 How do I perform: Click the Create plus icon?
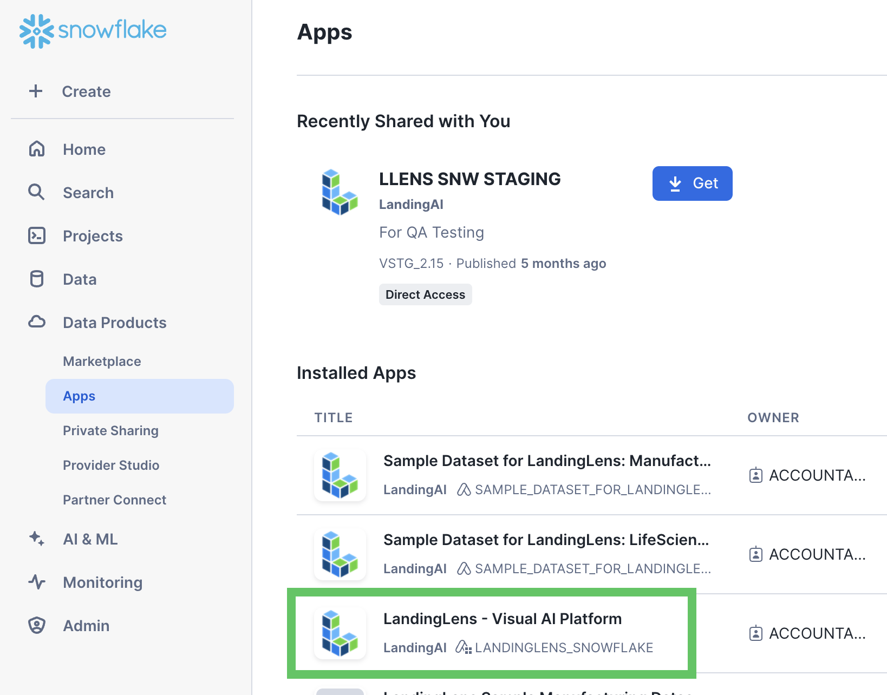click(x=36, y=91)
